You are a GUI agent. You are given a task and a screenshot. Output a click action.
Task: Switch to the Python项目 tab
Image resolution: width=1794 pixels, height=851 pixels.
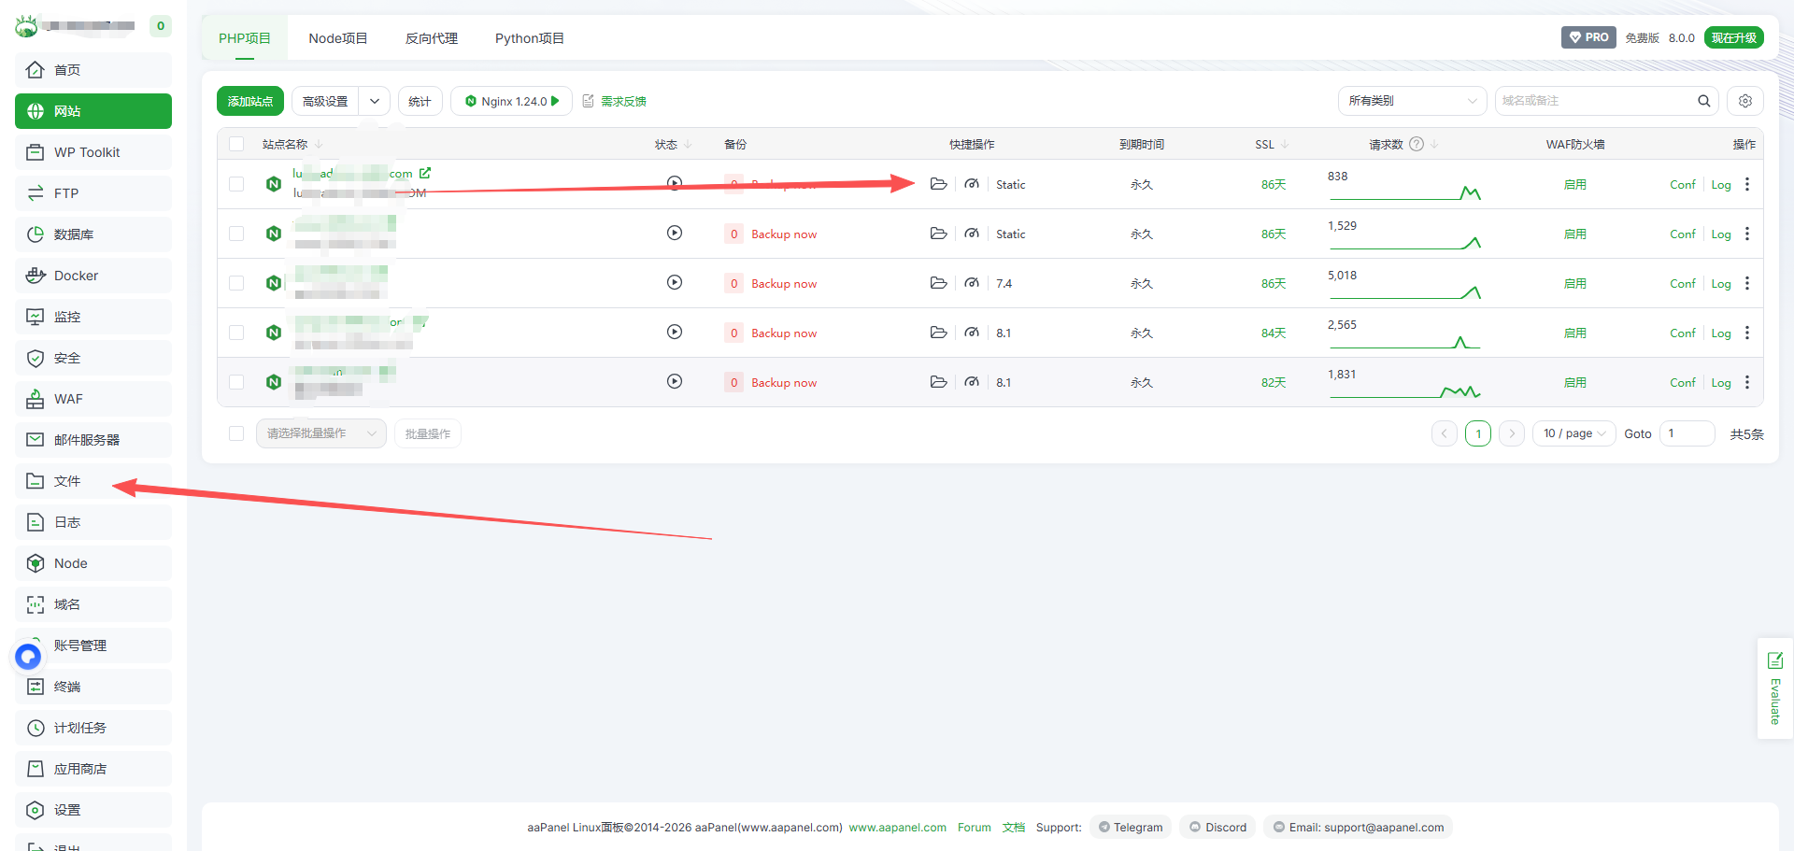(x=529, y=38)
